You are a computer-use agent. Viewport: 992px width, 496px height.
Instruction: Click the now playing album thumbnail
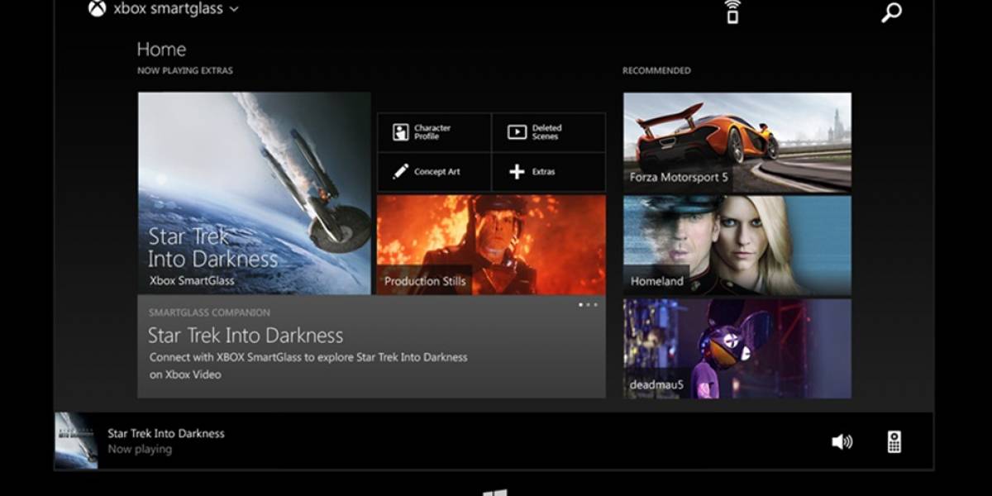click(x=76, y=441)
